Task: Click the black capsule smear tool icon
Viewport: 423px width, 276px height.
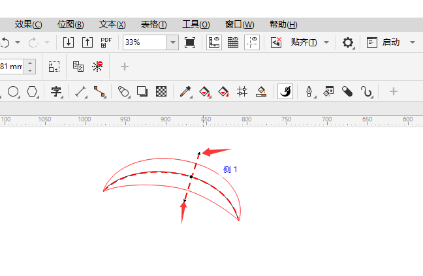Action: pos(347,91)
